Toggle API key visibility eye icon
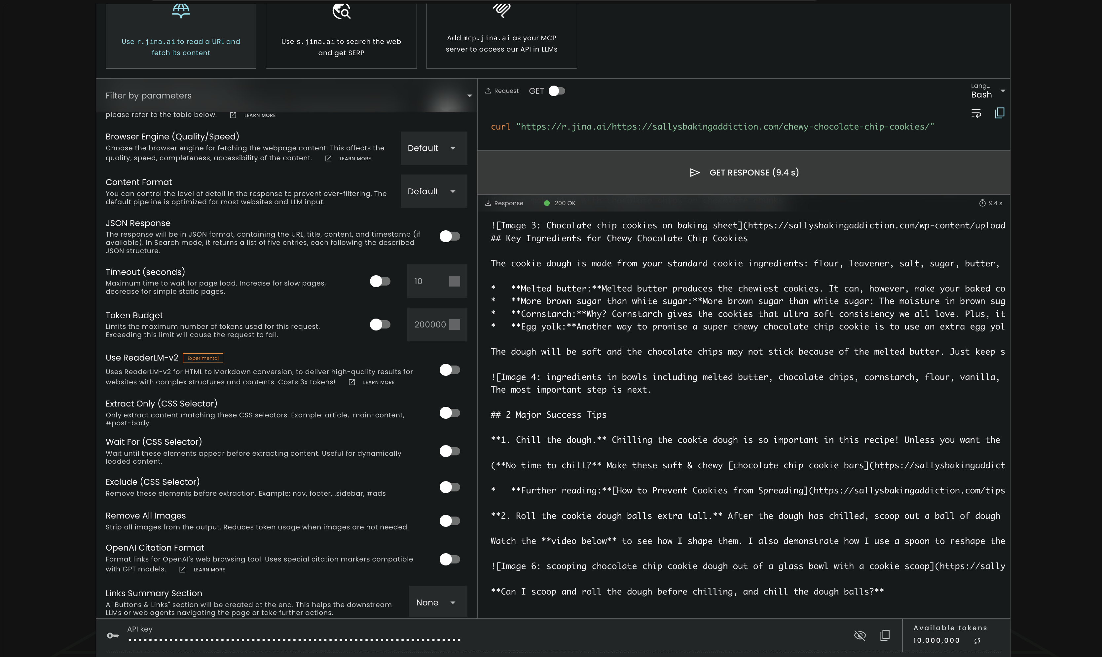The width and height of the screenshot is (1102, 657). pyautogui.click(x=860, y=636)
